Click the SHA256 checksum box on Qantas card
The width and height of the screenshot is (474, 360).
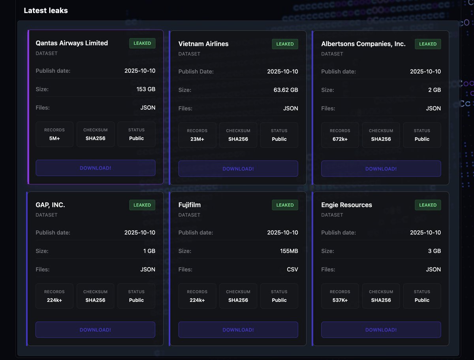[x=95, y=134]
